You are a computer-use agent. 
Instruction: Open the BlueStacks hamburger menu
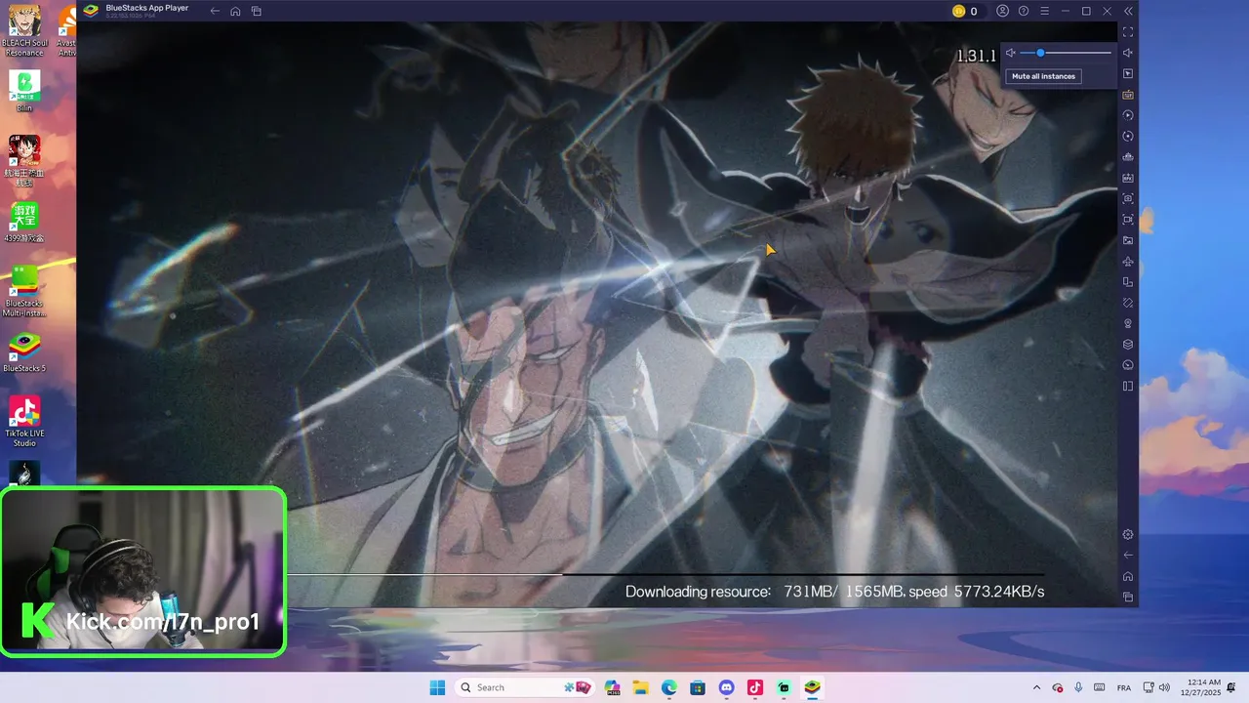1044,11
